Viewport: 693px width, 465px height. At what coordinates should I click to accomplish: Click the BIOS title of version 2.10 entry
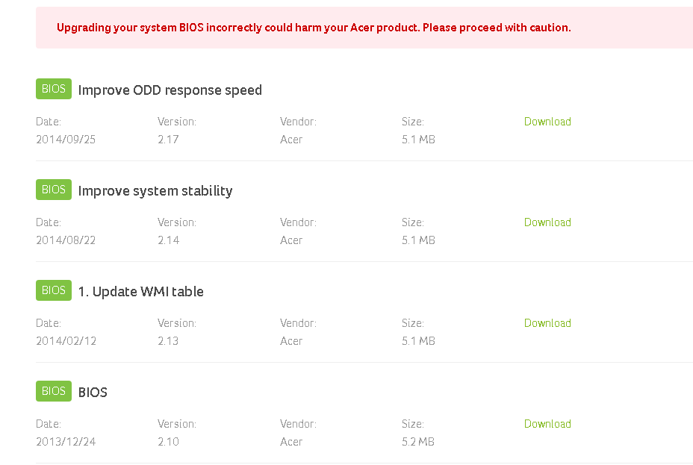click(93, 393)
